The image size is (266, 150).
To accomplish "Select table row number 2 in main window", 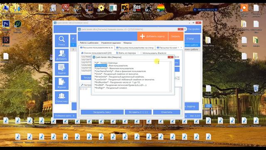I will click(x=73, y=49).
